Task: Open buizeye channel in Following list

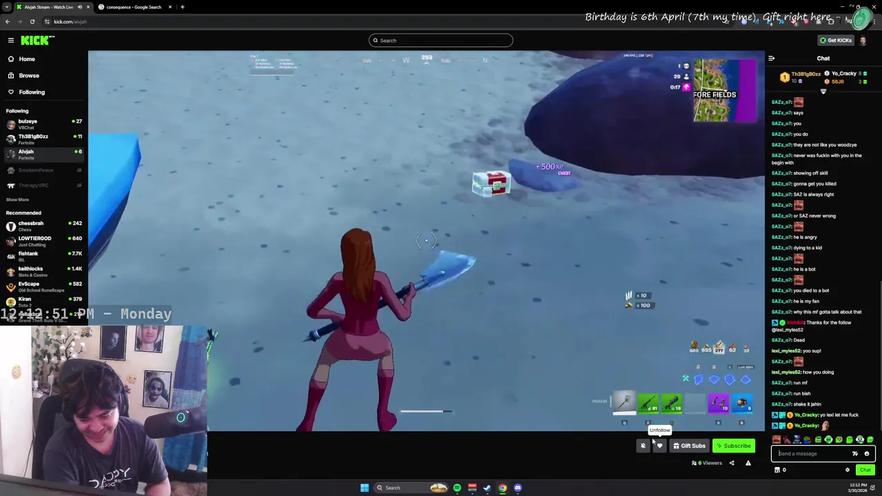Action: coord(43,124)
